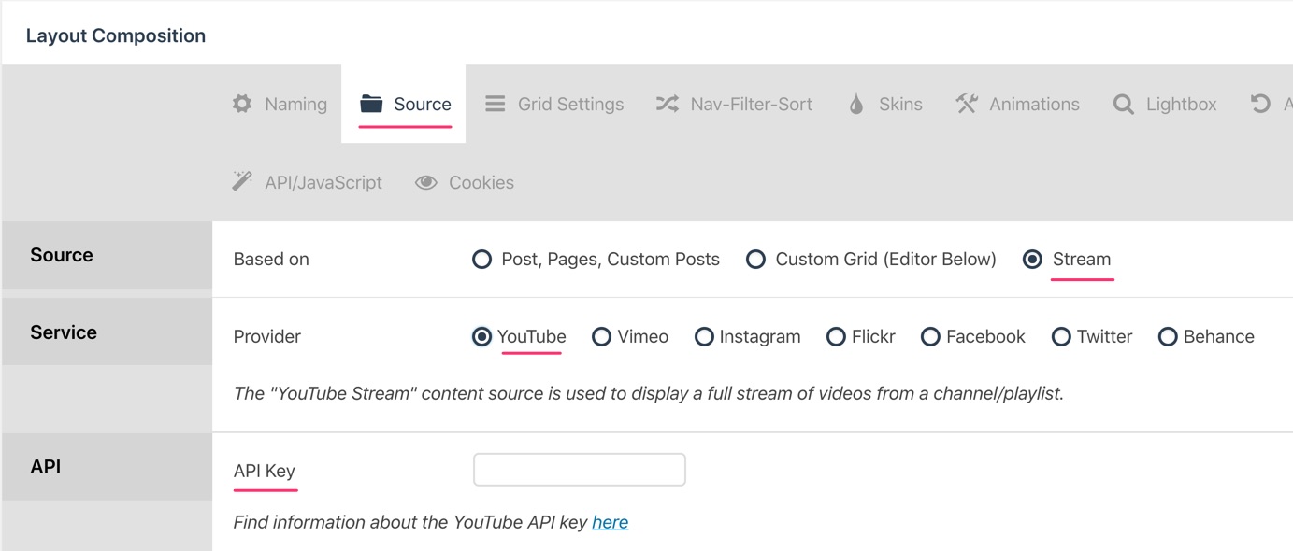Open the Naming tab
The height and width of the screenshot is (551, 1293).
coord(280,104)
